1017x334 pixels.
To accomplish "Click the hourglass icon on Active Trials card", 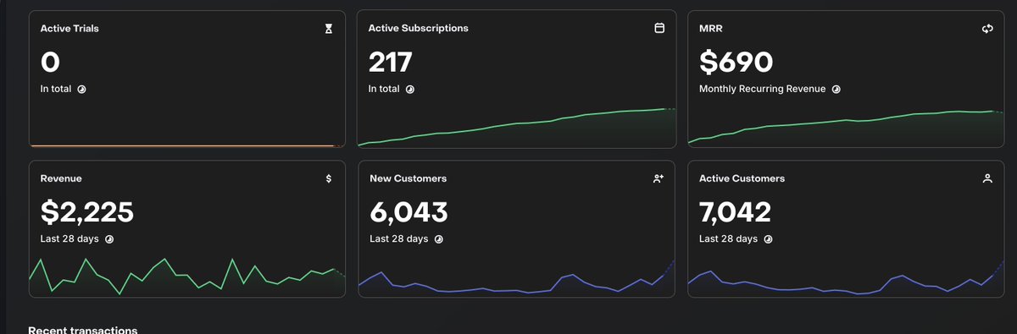I will pyautogui.click(x=329, y=29).
